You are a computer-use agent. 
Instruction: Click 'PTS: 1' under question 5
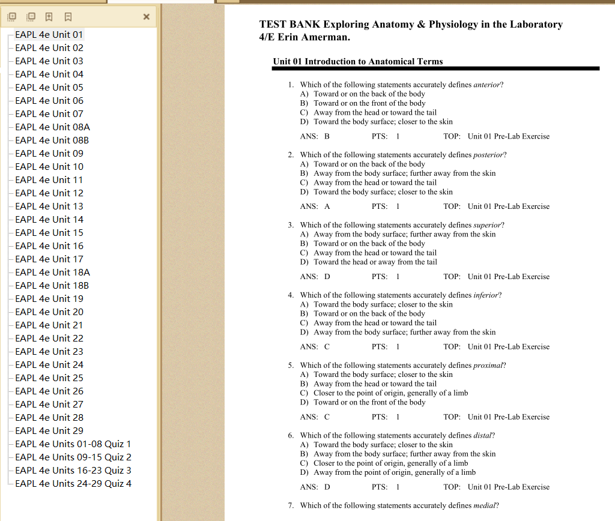pyautogui.click(x=386, y=417)
